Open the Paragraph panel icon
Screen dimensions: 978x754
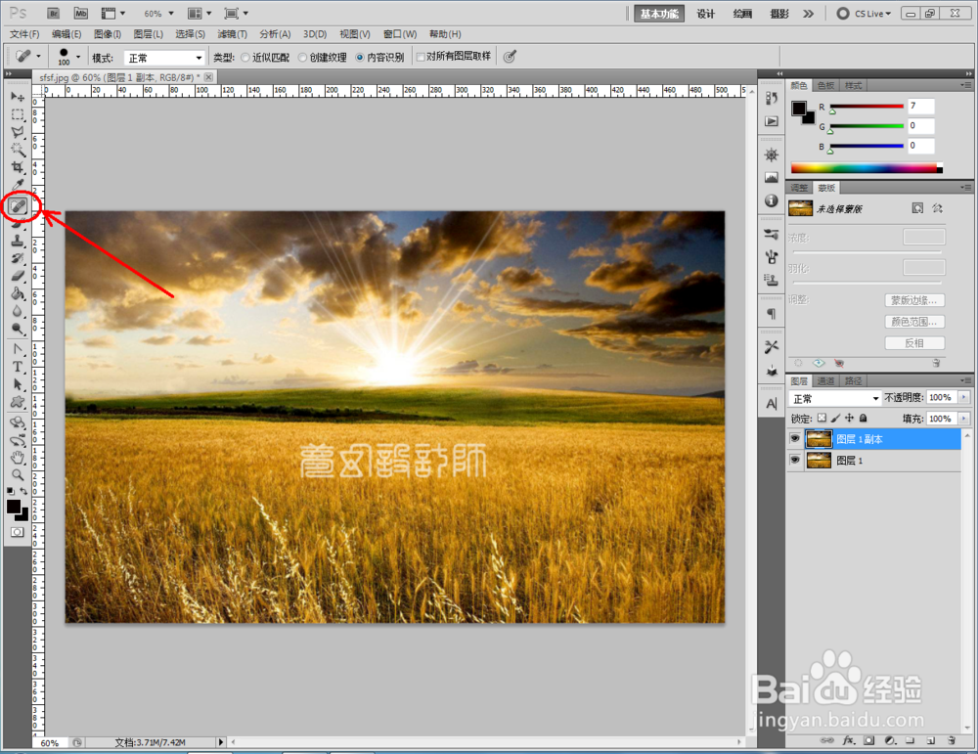tap(772, 314)
